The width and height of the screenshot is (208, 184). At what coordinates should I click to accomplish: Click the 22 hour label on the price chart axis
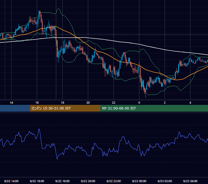click(x=113, y=103)
